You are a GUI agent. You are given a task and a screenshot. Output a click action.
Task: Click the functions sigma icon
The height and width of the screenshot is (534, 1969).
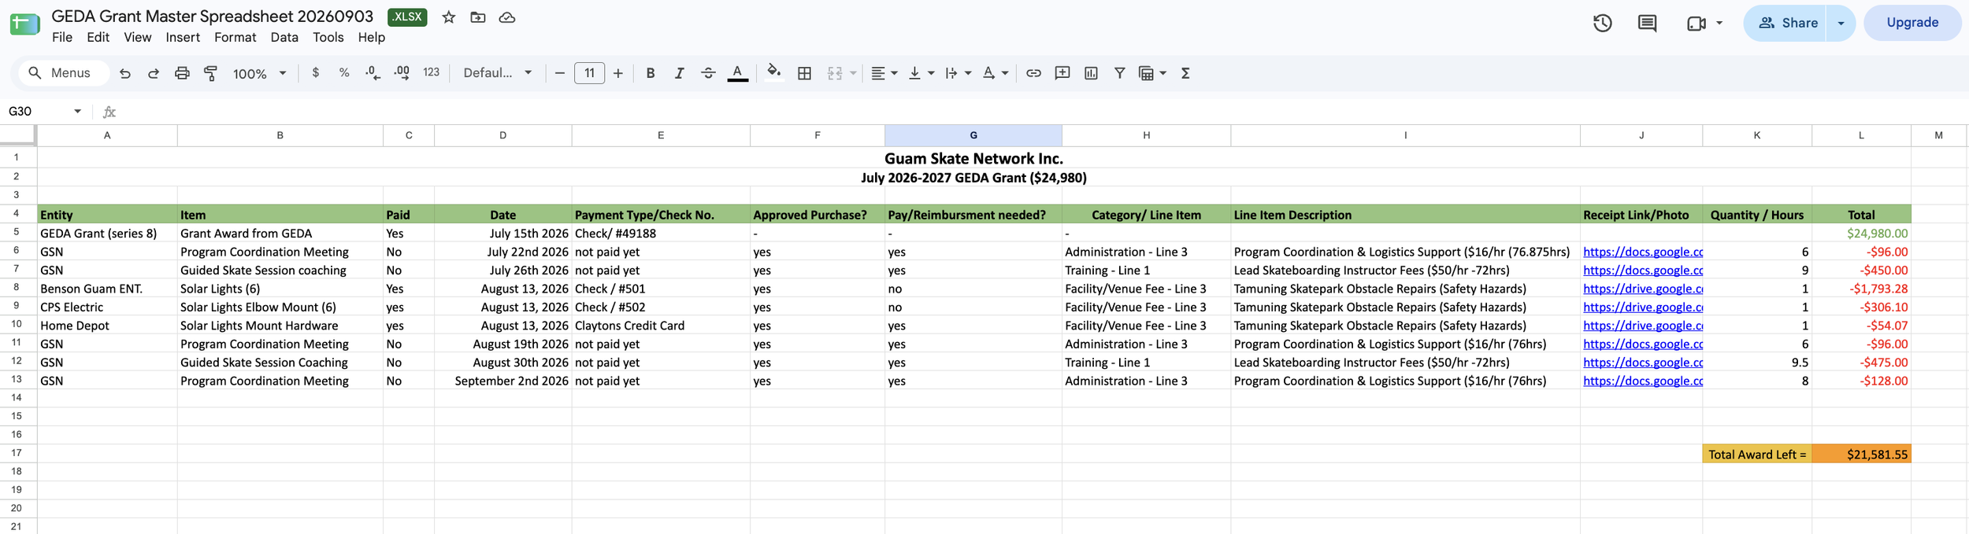click(x=1185, y=73)
